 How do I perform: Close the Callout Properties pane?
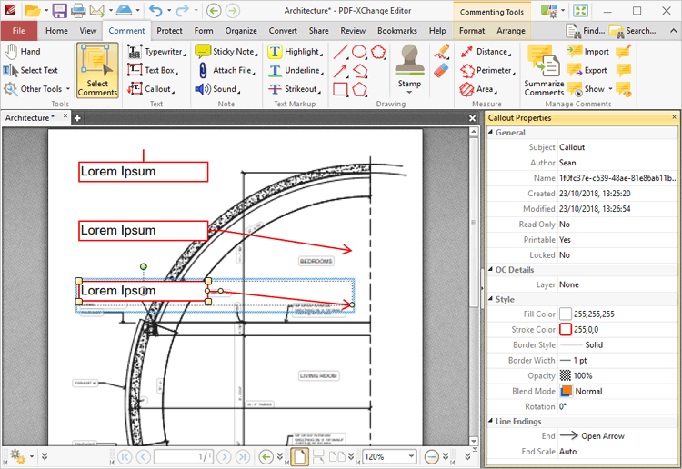click(674, 117)
